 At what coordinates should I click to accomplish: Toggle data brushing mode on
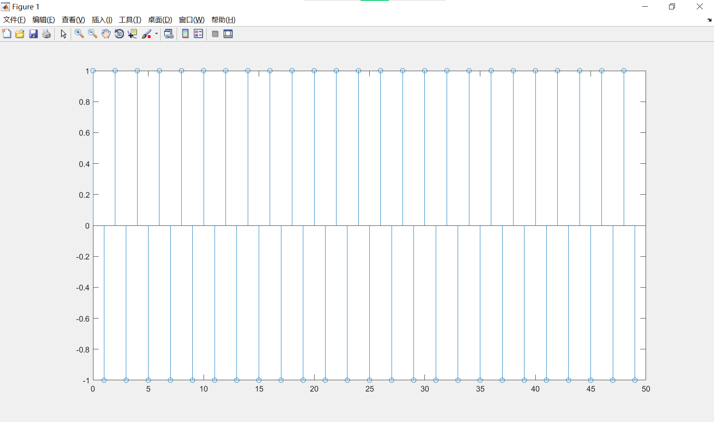[x=147, y=34]
